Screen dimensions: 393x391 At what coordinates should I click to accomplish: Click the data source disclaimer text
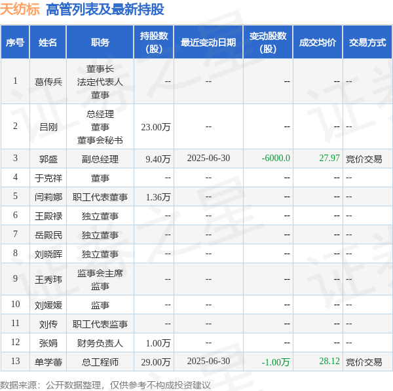click(105, 385)
